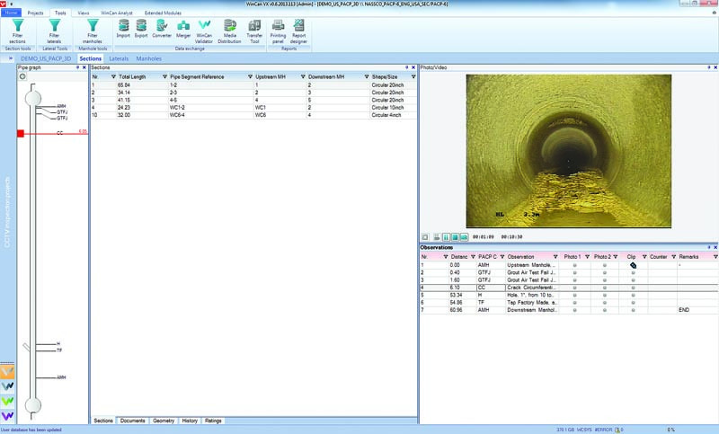Screen dimensions: 719x434
Task: Switch to the Views ribbon tab
Action: coord(83,14)
